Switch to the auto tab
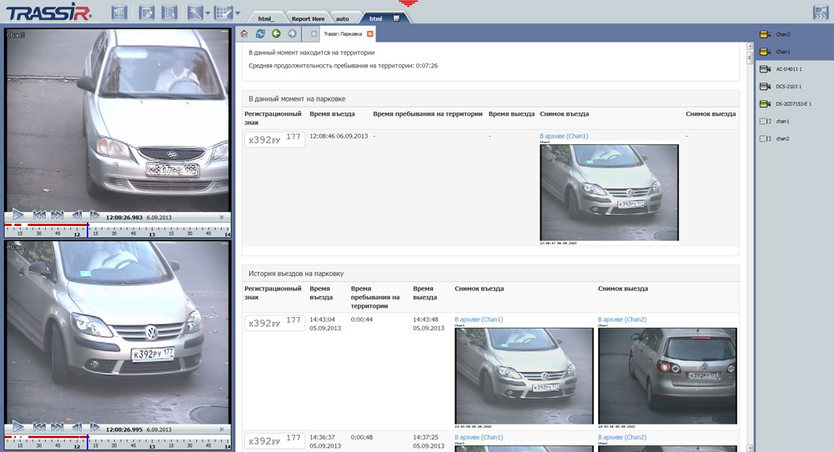Screen dimensions: 834x452 [342, 18]
